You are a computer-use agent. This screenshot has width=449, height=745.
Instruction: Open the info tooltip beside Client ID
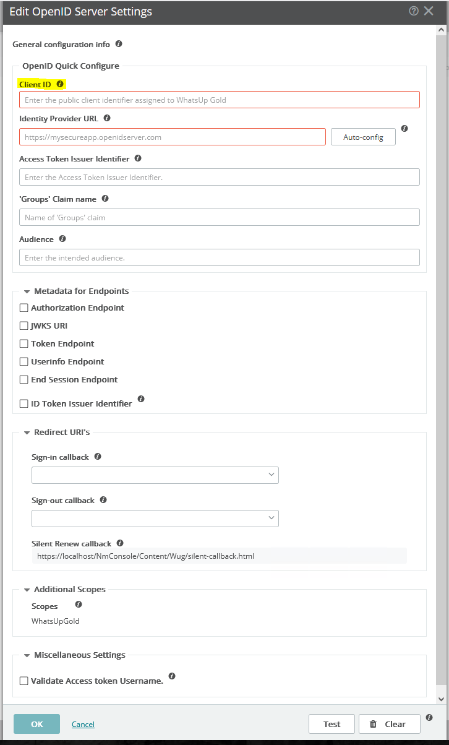point(60,84)
